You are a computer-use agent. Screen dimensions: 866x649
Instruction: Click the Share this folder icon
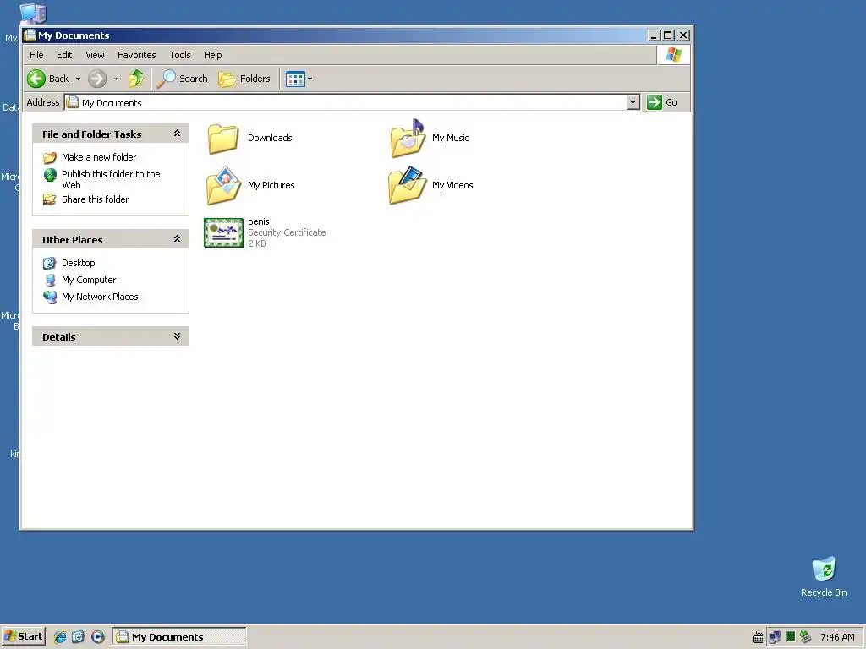[50, 199]
